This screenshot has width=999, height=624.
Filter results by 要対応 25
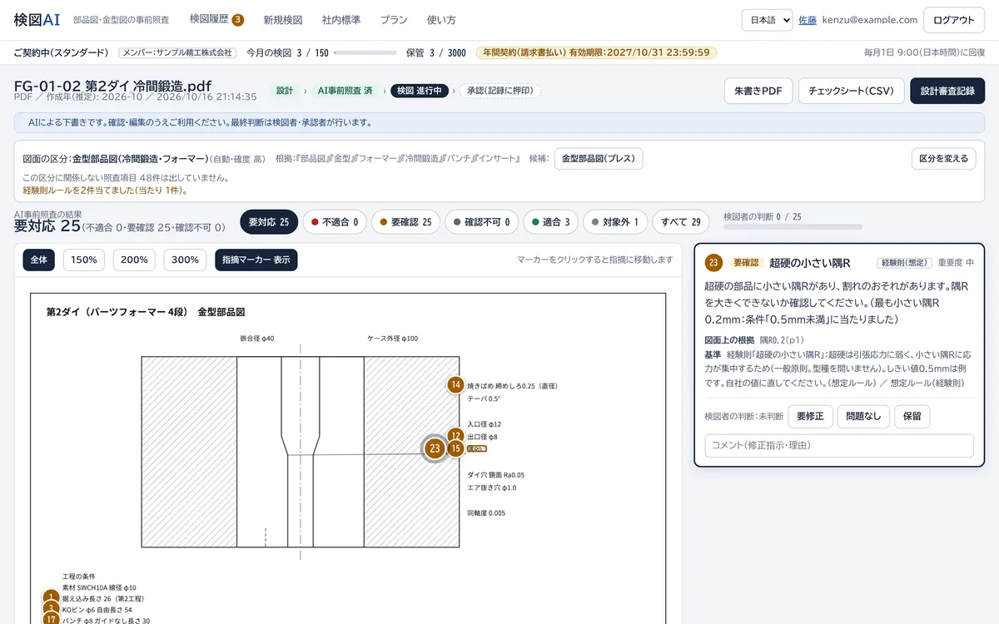click(269, 222)
